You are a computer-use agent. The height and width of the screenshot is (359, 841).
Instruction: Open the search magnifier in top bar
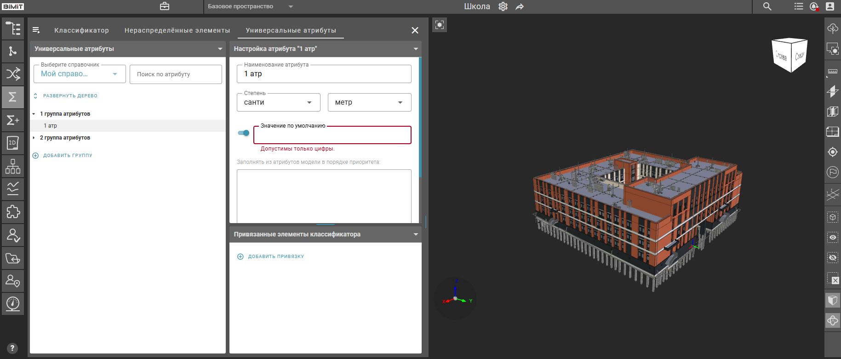pyautogui.click(x=767, y=6)
